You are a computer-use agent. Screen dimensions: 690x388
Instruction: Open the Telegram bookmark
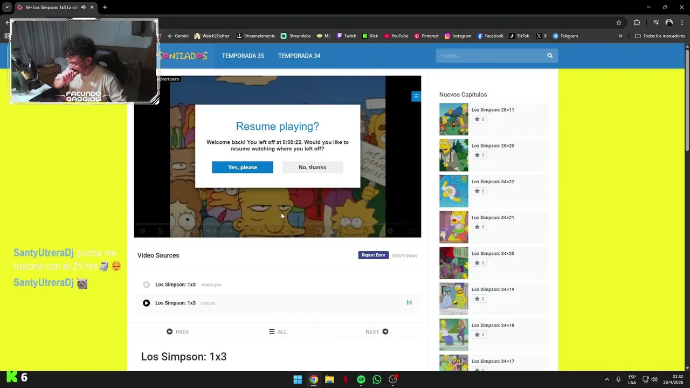click(565, 36)
